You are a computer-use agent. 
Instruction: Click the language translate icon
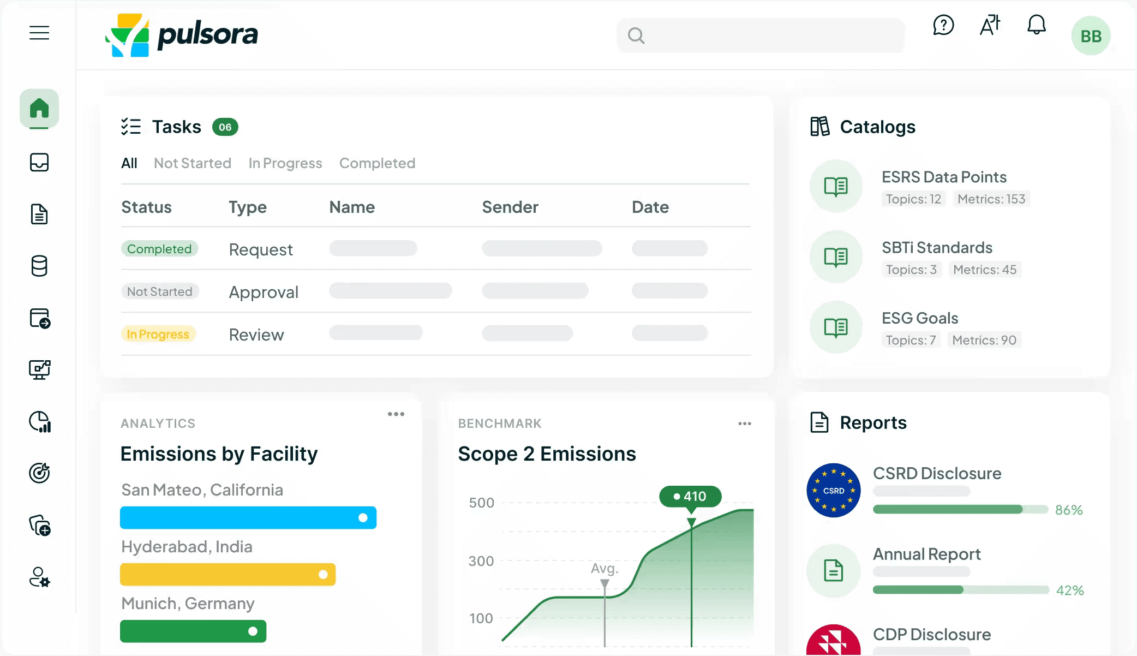(990, 25)
